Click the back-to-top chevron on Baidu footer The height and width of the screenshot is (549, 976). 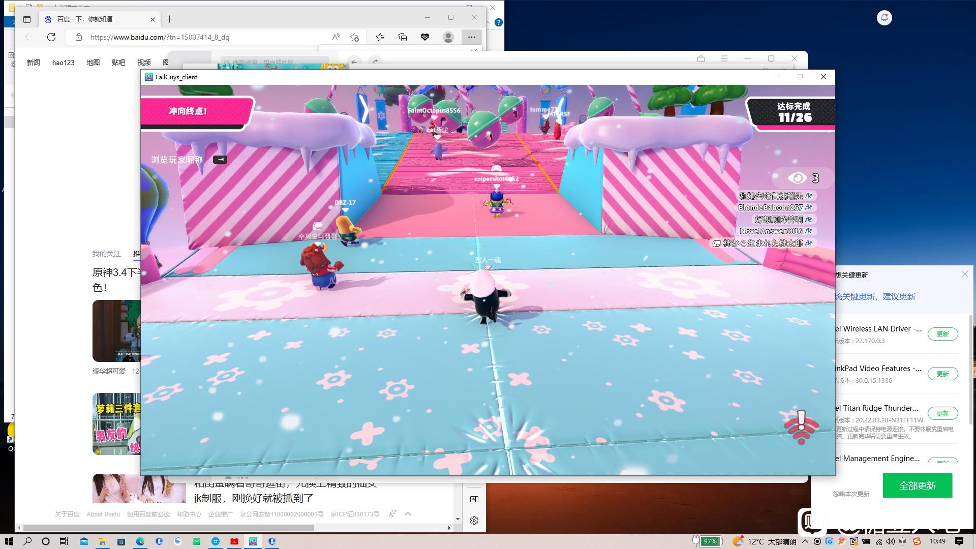point(408,514)
